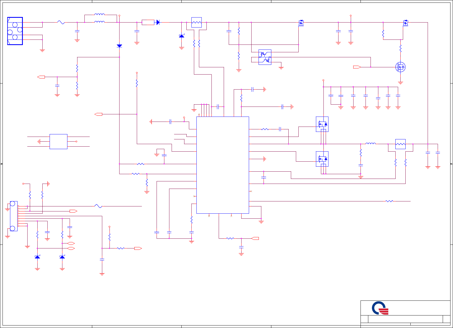Screen dimensions: 453x328
Task: Click the off-page port on the input voltage divider
Action: [41, 77]
